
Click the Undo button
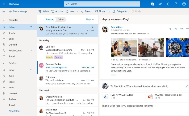(136, 11)
